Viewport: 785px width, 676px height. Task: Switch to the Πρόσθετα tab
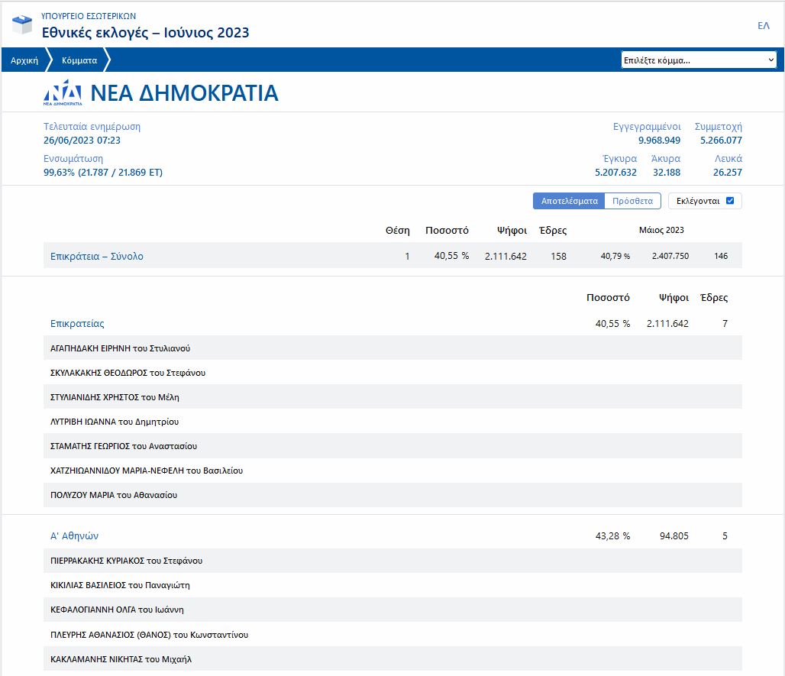[x=632, y=201]
